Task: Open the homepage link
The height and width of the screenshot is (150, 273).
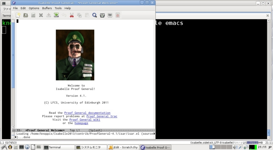Action: point(81,123)
